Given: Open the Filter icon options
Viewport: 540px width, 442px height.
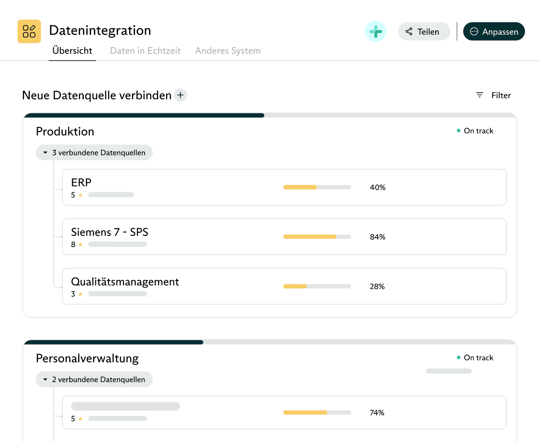Looking at the screenshot, I should coord(480,95).
